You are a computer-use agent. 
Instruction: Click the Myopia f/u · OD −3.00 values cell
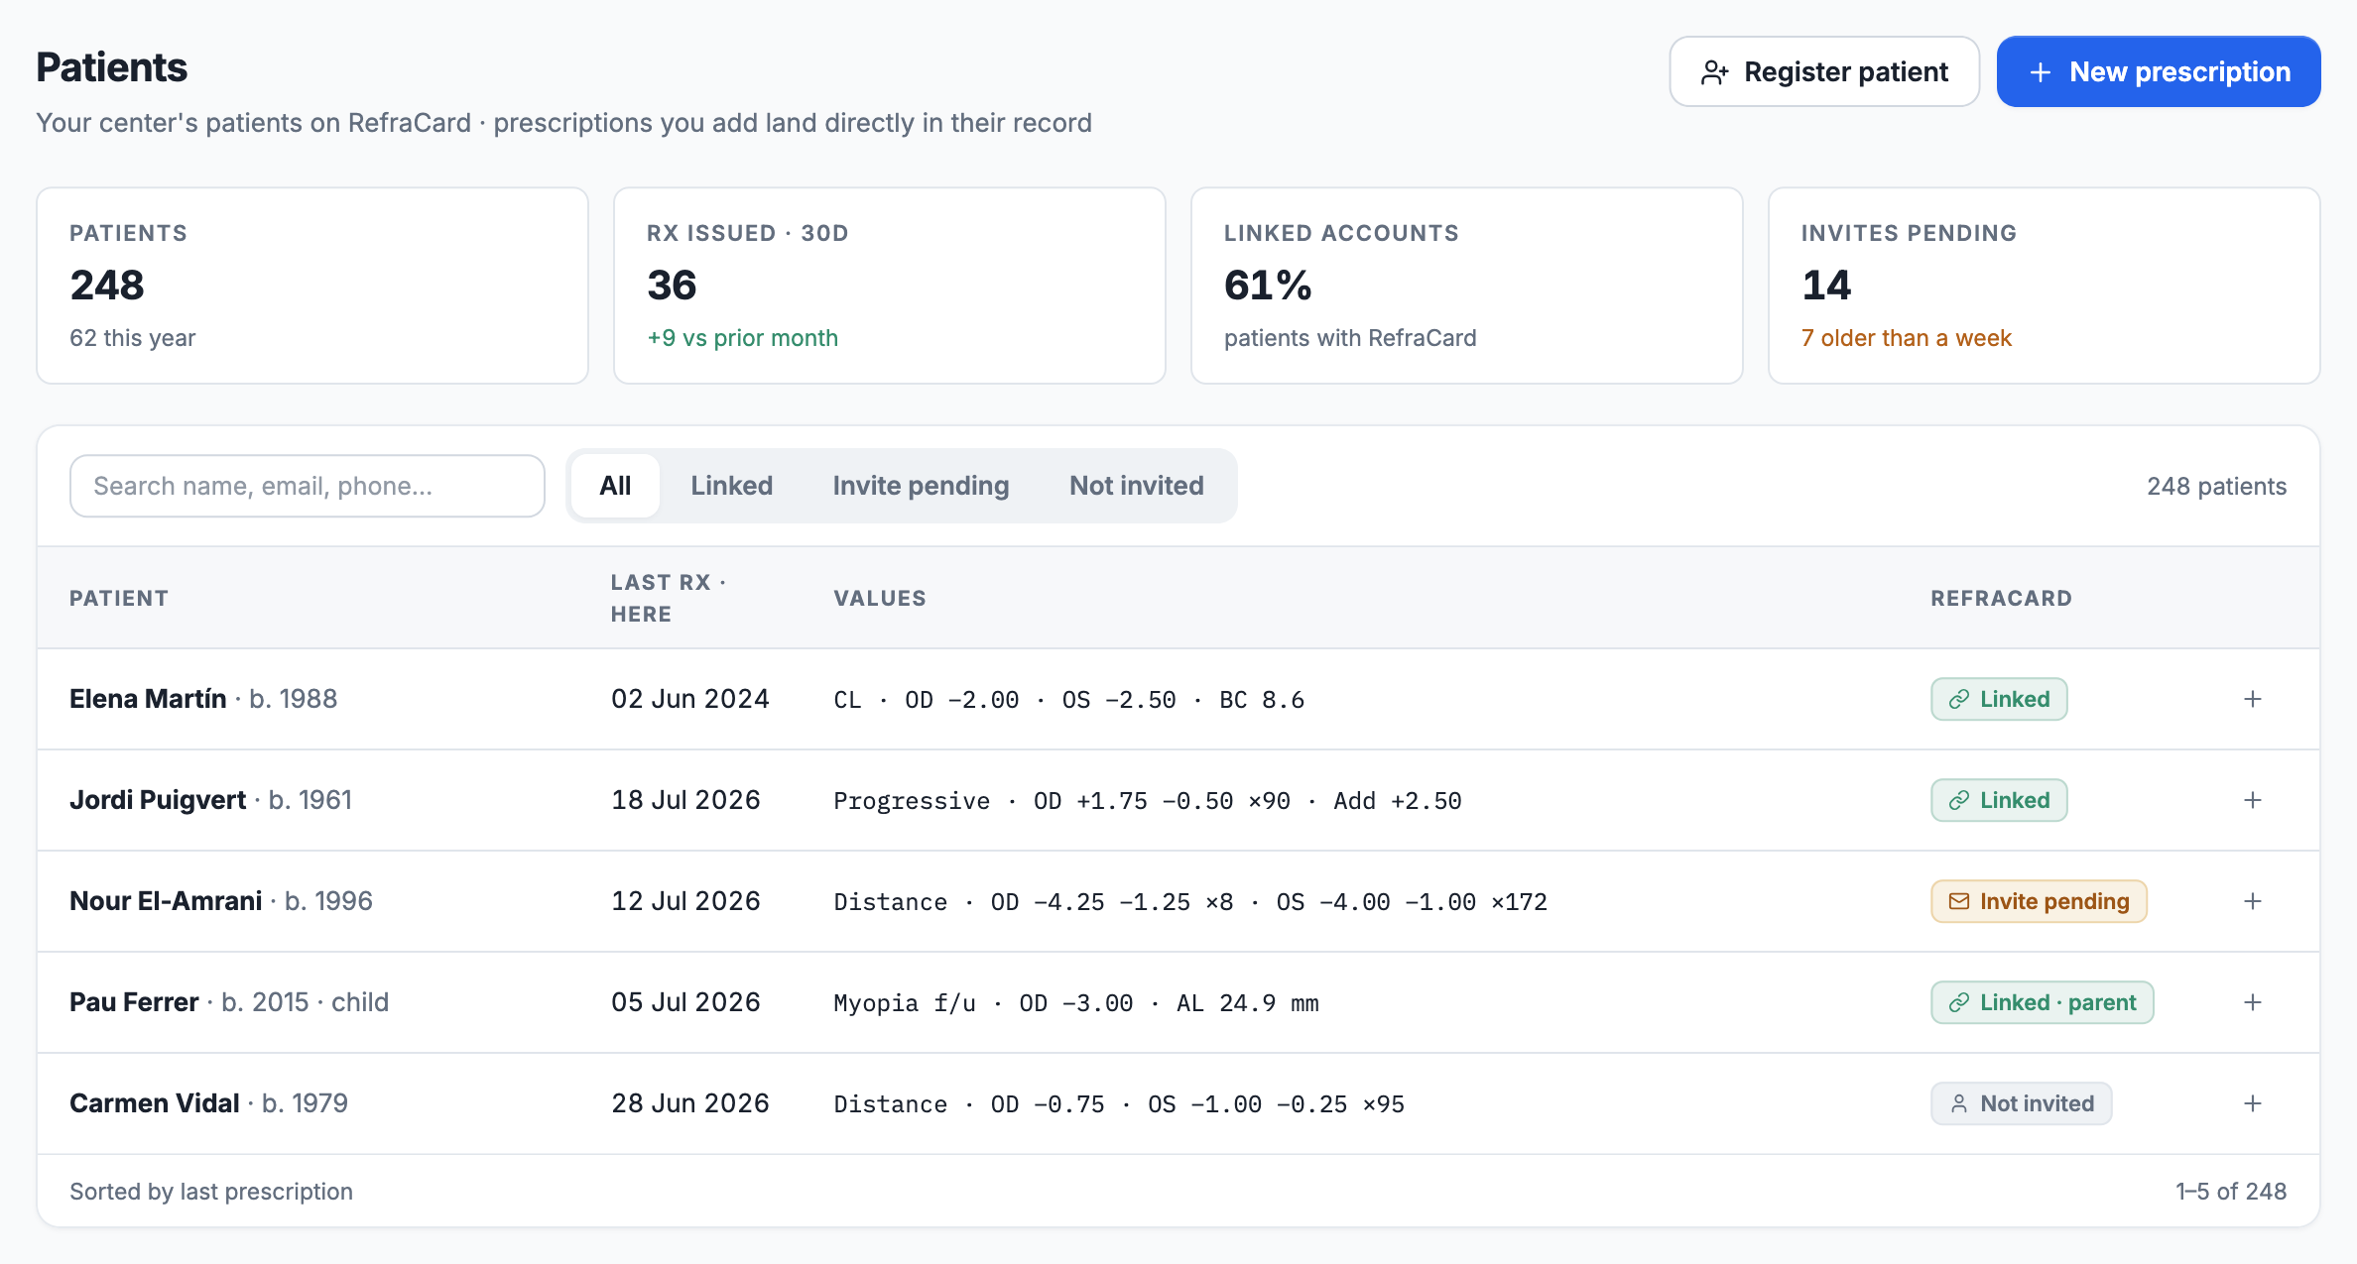pyautogui.click(x=1076, y=1003)
